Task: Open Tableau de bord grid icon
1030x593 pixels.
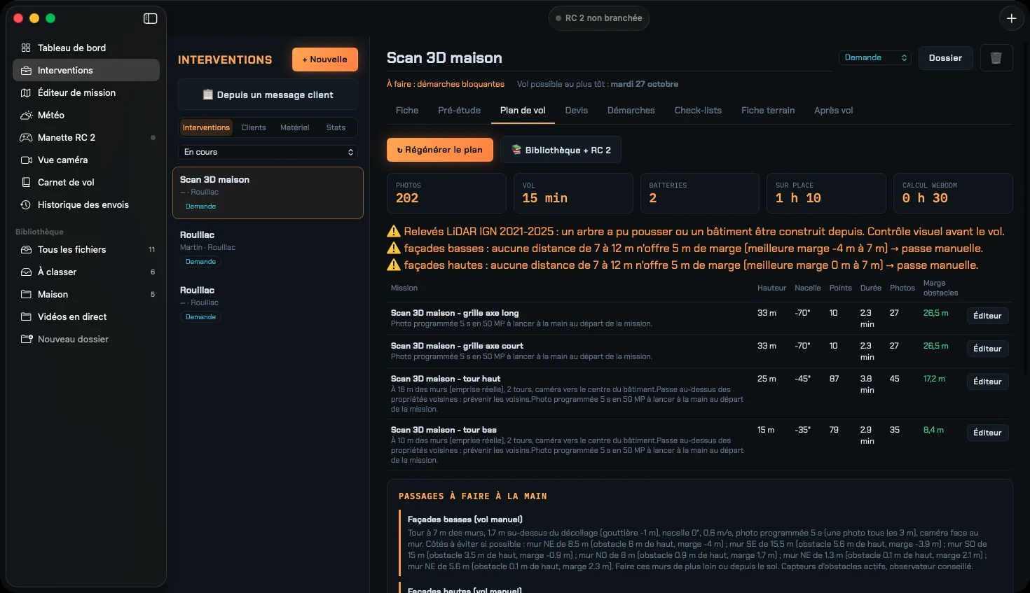Action: click(x=26, y=48)
